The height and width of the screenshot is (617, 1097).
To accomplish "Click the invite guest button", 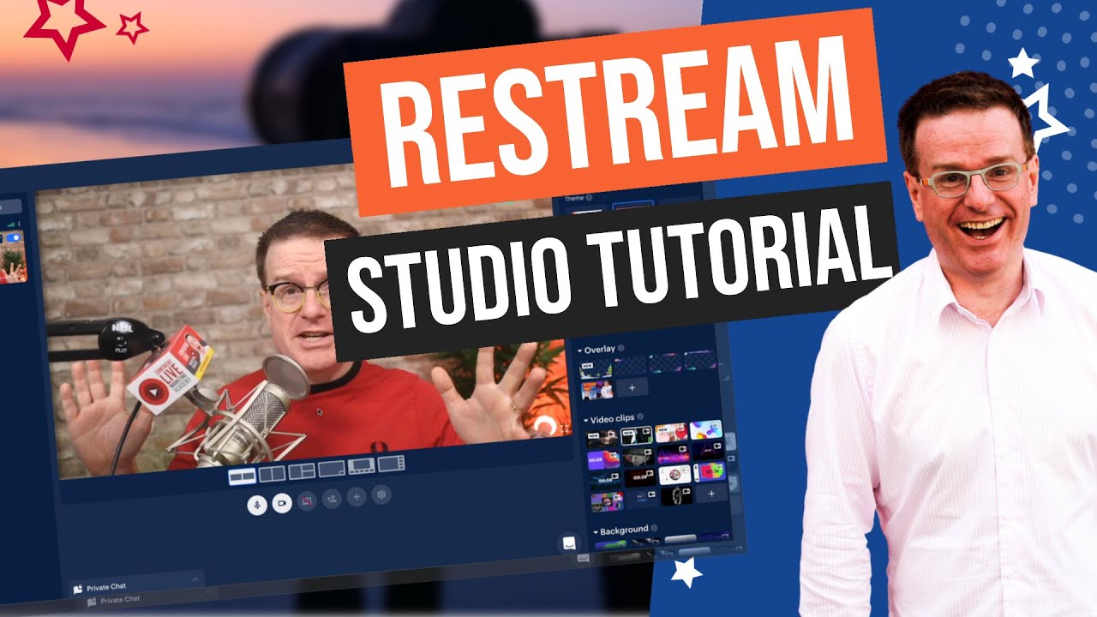I will click(x=332, y=499).
